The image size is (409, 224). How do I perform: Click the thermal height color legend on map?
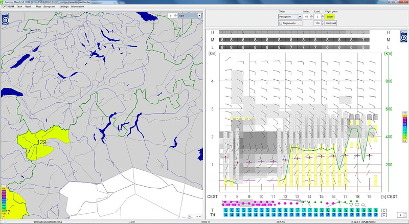(x=4, y=203)
